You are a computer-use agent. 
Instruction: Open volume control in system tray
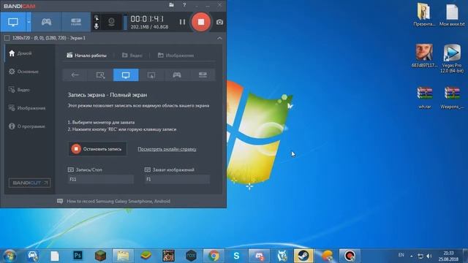click(x=429, y=256)
